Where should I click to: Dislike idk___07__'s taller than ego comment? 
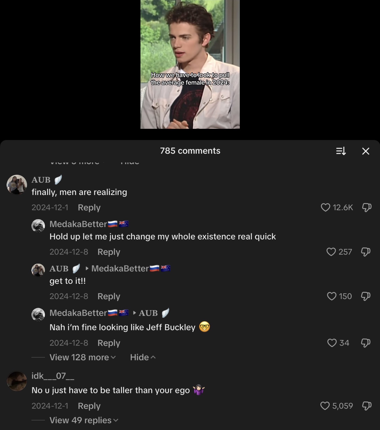pos(367,406)
